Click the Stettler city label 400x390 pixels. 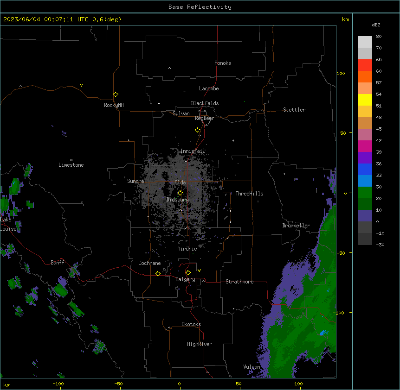coord(294,110)
